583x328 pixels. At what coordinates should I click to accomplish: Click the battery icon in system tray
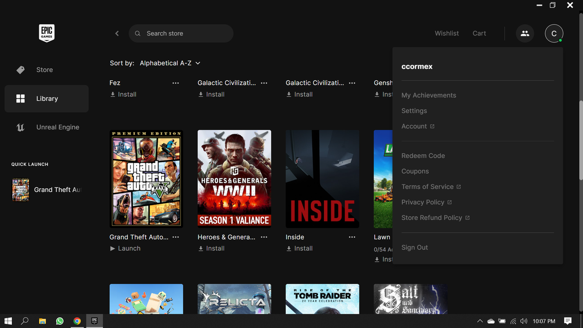point(502,321)
